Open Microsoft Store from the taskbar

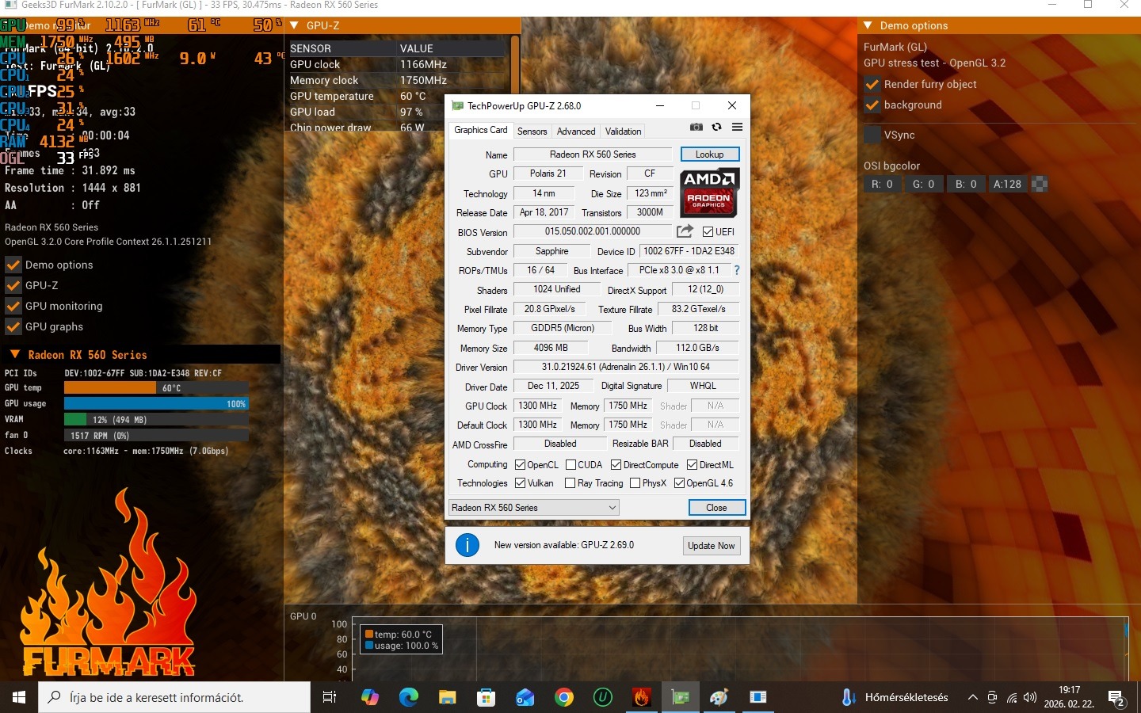click(x=487, y=697)
